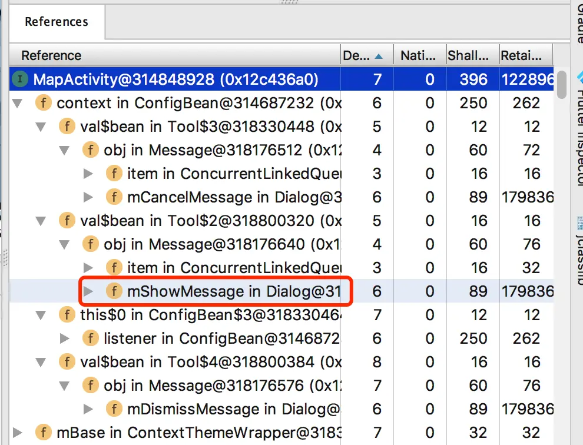This screenshot has width=583, height=445.
Task: Collapse the obj in Message@318176640 node
Action: pyautogui.click(x=64, y=244)
